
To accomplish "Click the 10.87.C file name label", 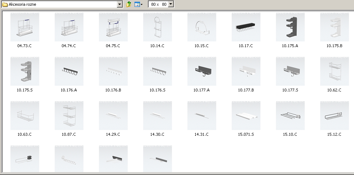I will [69, 134].
